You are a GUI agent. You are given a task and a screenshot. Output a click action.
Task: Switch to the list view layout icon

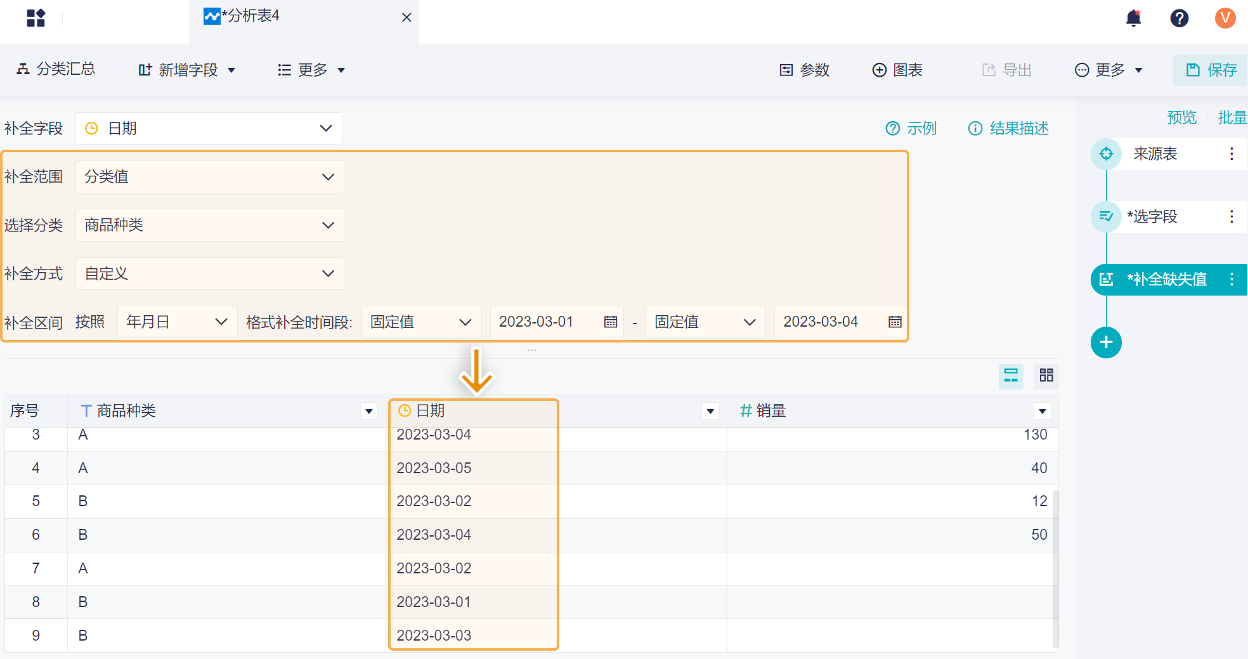pyautogui.click(x=1011, y=375)
